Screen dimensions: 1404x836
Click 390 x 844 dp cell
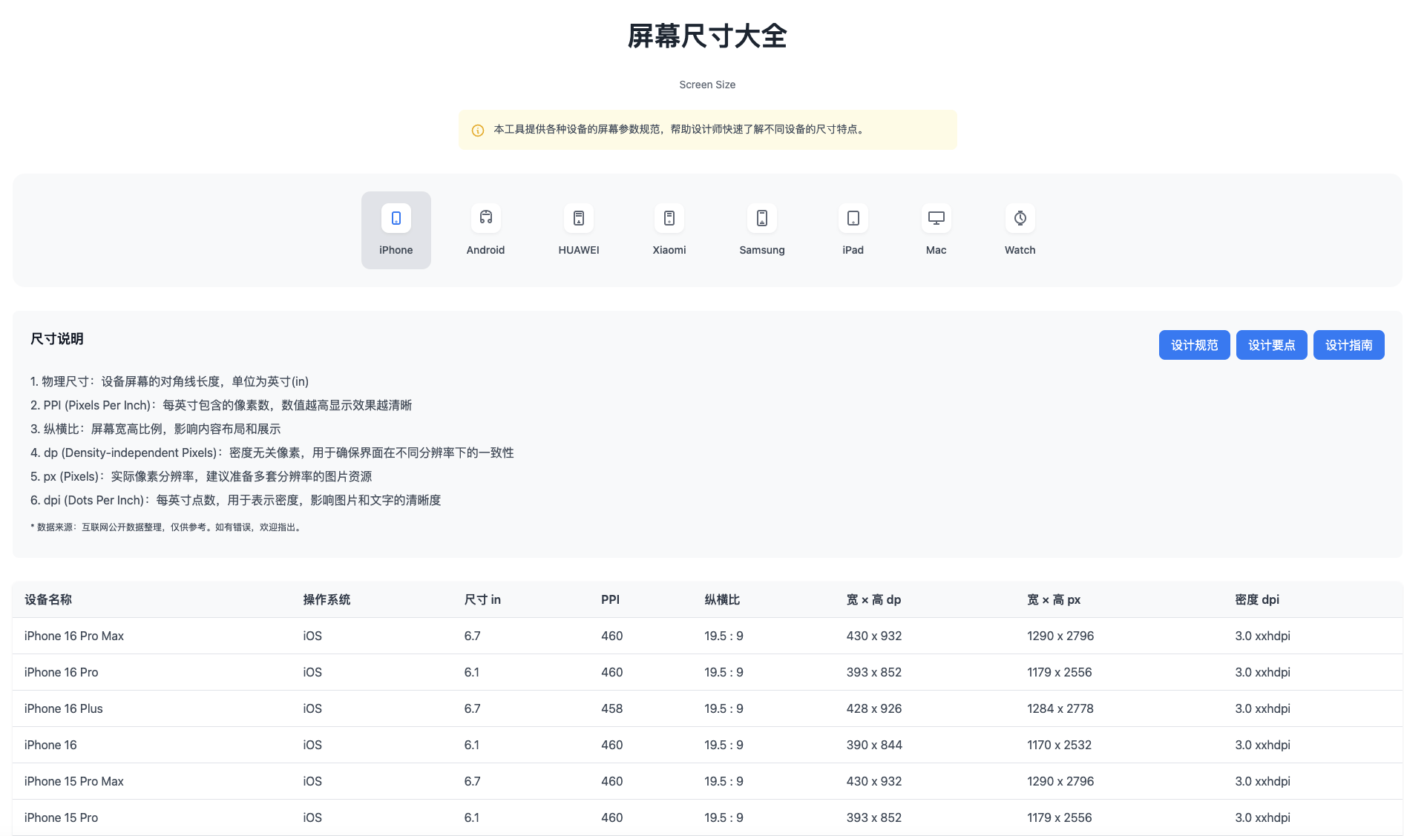click(x=874, y=745)
